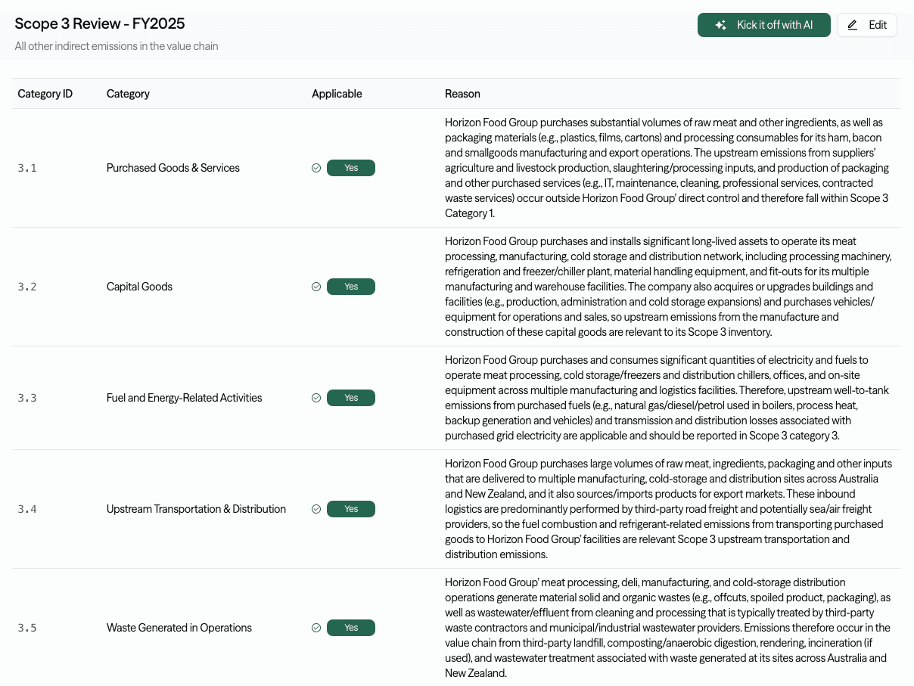Viewport: 914px width, 686px height.
Task: Toggle applicability for Fuel and Energy-Related Activities
Action: [351, 397]
